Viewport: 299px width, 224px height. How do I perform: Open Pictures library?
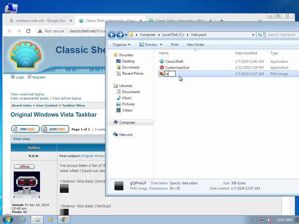(x=128, y=104)
